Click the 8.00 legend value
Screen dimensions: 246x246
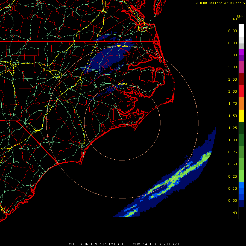[x=233, y=31]
